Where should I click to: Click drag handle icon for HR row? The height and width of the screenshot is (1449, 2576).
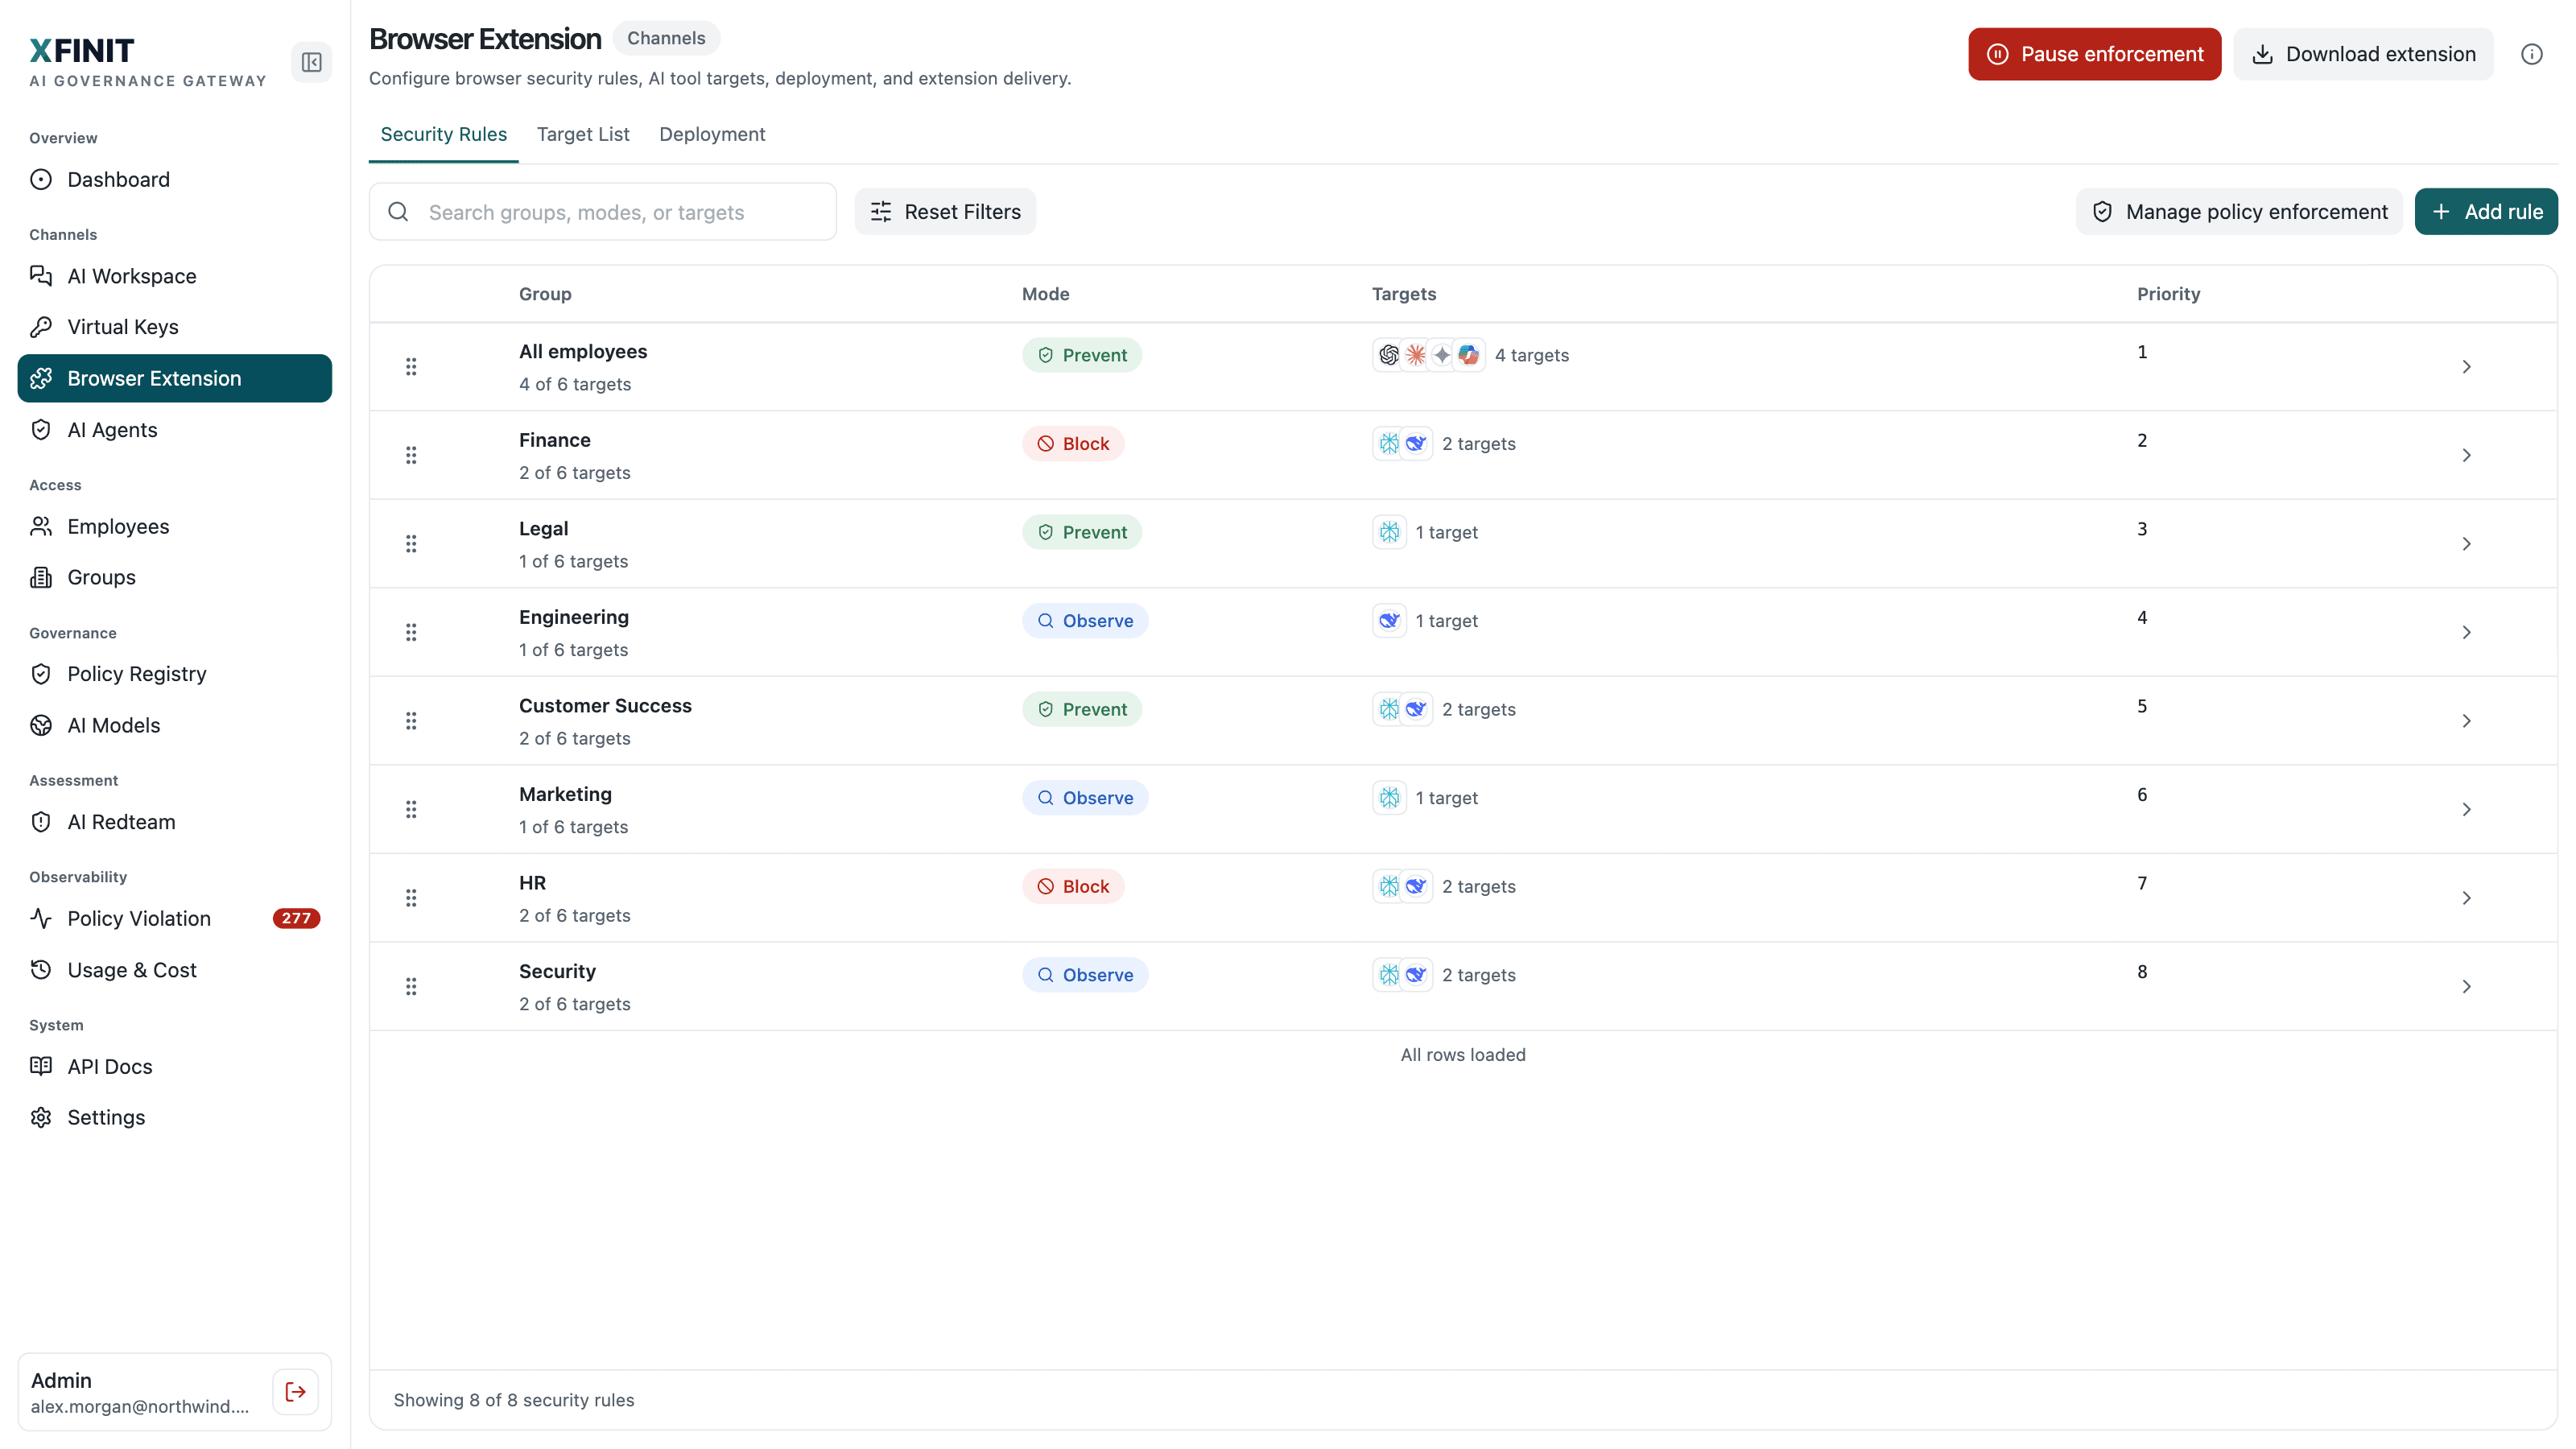pos(411,897)
